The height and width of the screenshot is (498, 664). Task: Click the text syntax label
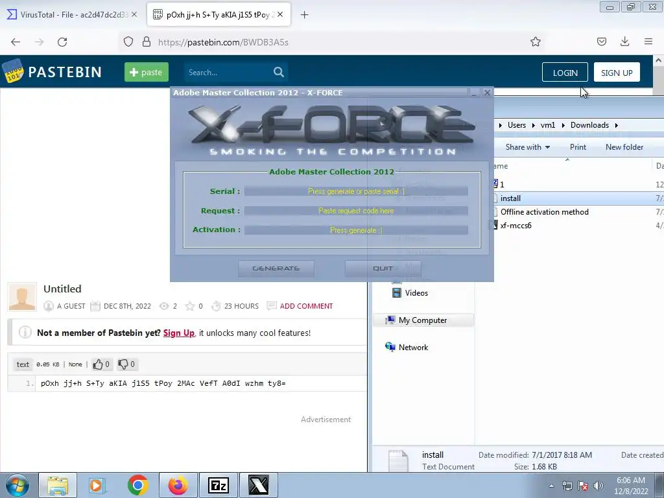pos(23,364)
